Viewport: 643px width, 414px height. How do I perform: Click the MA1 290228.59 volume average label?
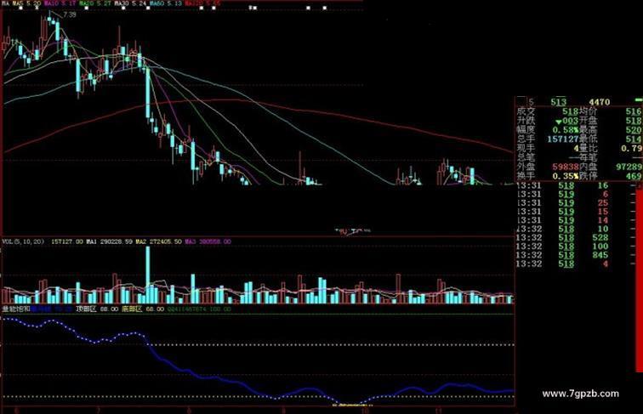click(109, 241)
